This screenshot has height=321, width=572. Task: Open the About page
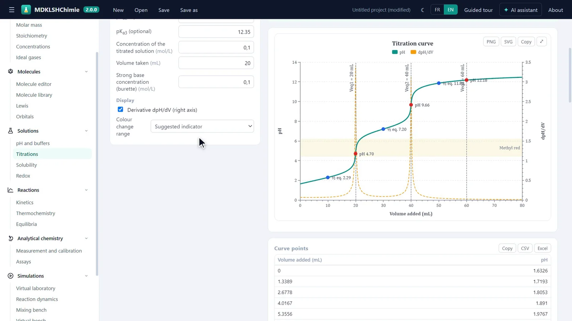tap(556, 10)
